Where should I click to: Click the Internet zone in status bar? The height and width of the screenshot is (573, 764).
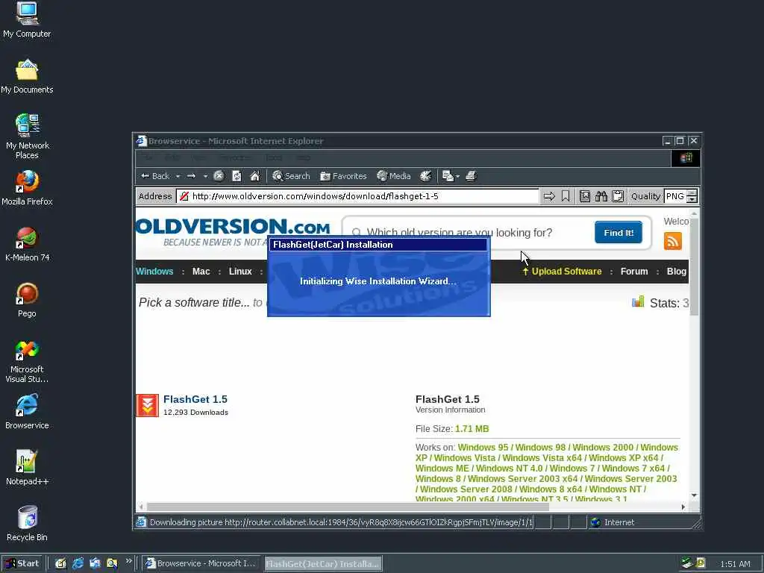point(613,522)
